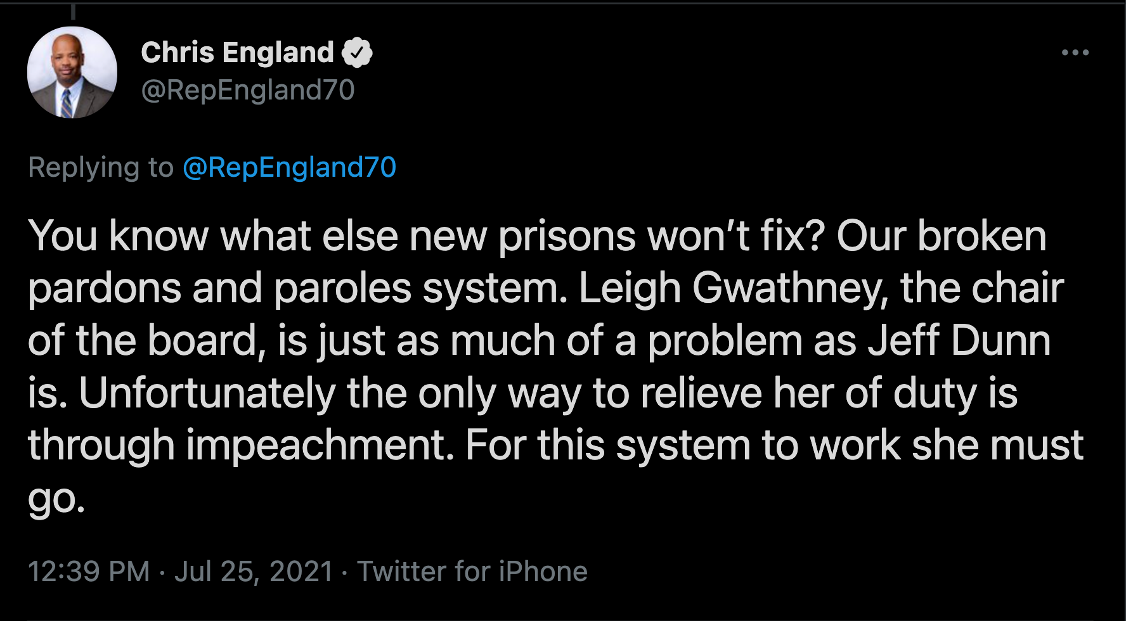Click the "Replying to" label

[x=101, y=167]
